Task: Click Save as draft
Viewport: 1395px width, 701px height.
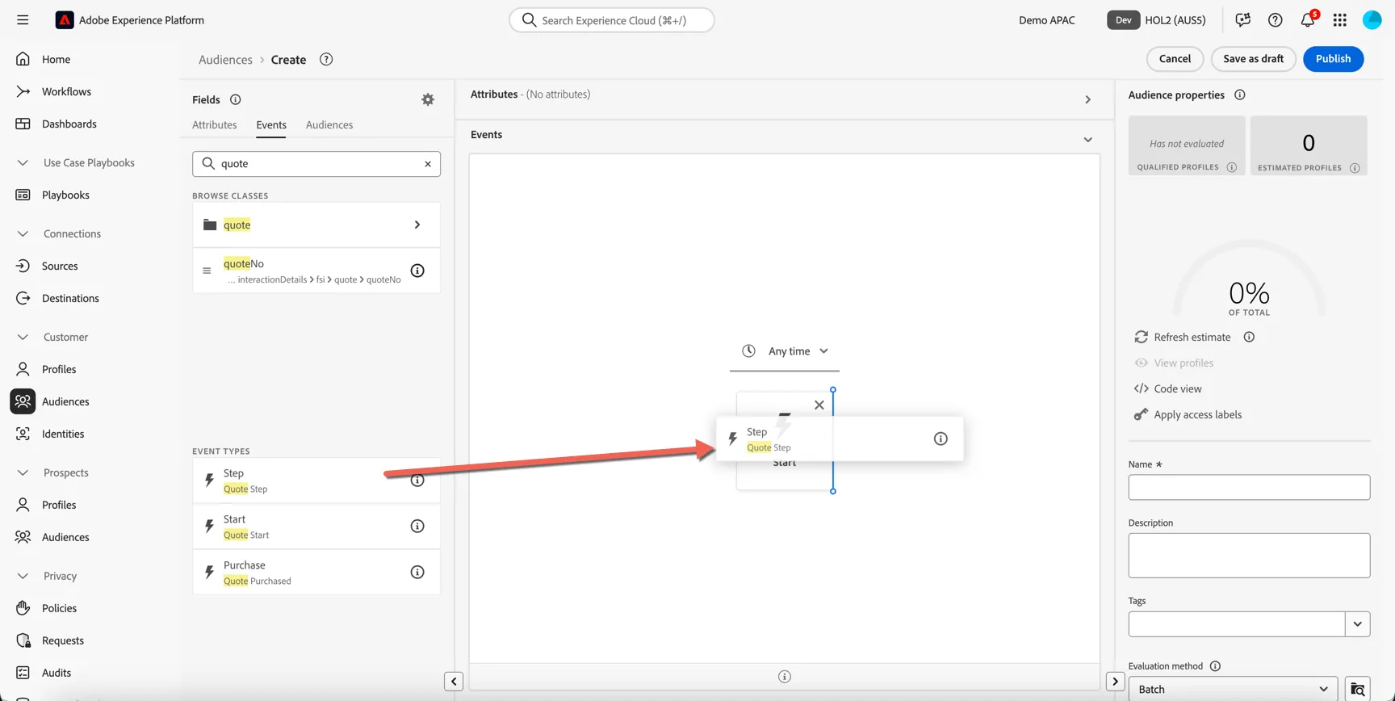Action: 1253,59
